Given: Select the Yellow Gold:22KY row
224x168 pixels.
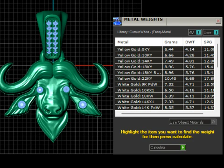Looking at the screenshot, I should (165, 78).
